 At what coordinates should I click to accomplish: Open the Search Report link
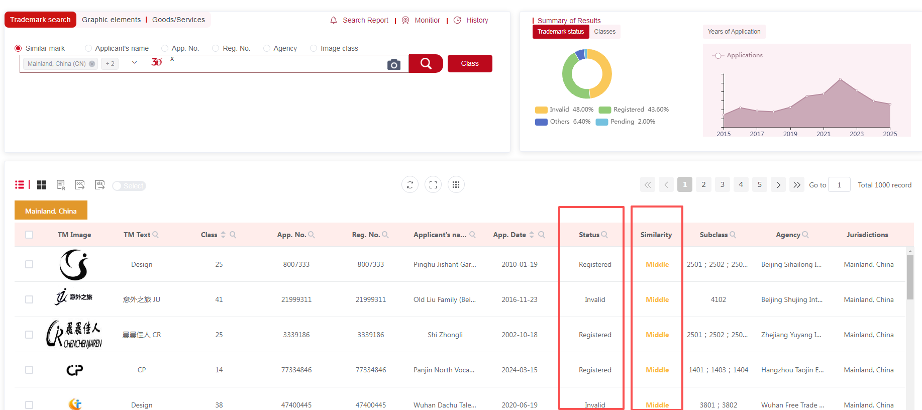[365, 20]
